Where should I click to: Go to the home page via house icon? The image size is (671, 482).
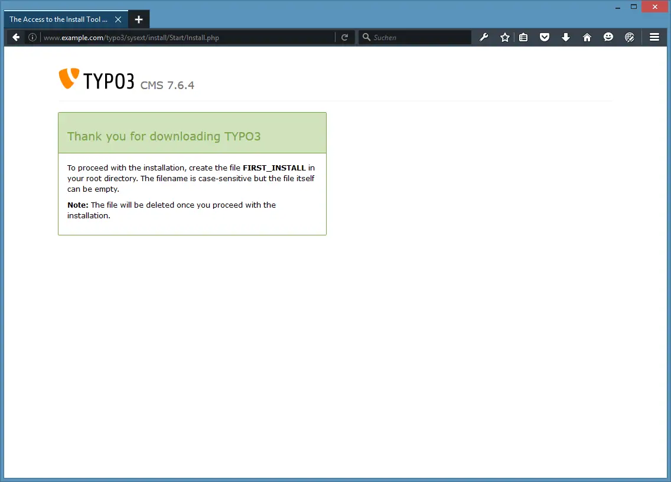(587, 38)
